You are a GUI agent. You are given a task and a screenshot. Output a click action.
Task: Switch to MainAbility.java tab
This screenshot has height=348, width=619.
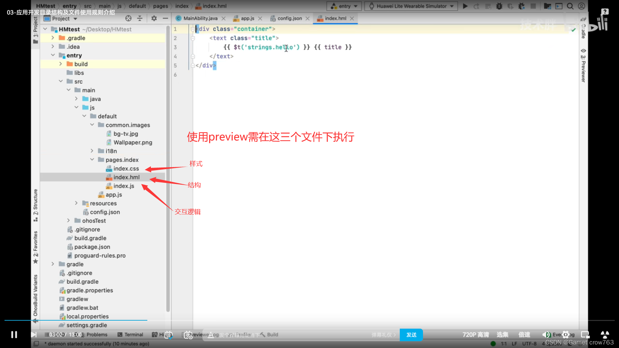pyautogui.click(x=201, y=18)
